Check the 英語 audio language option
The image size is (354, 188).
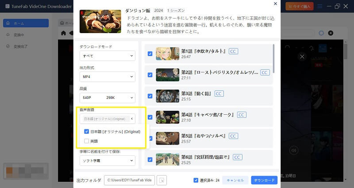tap(86, 141)
